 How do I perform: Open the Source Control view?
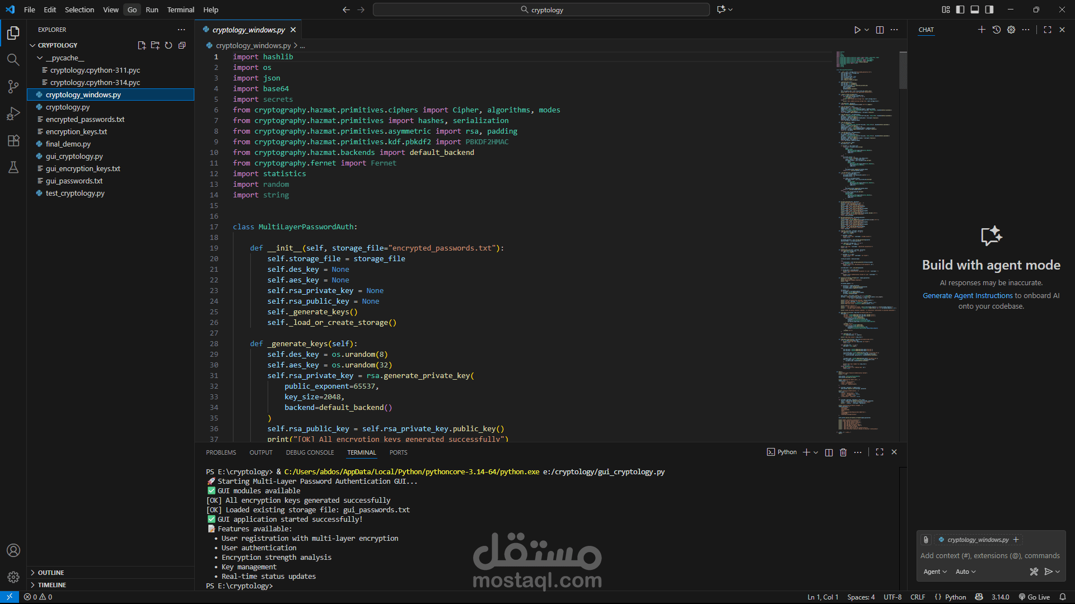[x=13, y=86]
